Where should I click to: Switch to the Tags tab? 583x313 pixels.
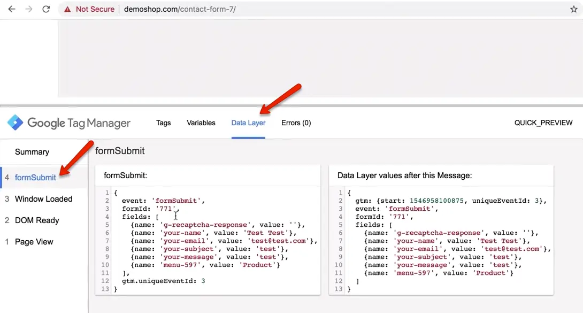pos(164,123)
